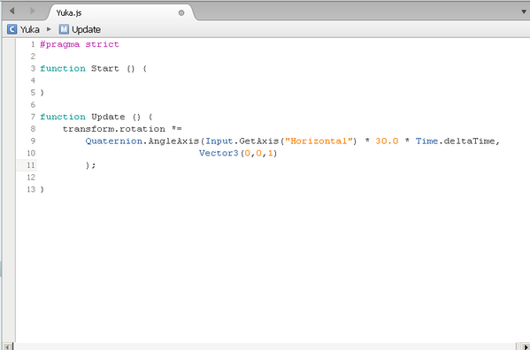Close Yuka.js tab using the circle button
530x350 pixels.
181,13
